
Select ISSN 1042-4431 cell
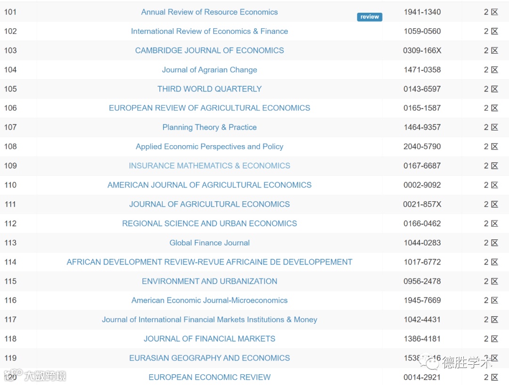(422, 320)
